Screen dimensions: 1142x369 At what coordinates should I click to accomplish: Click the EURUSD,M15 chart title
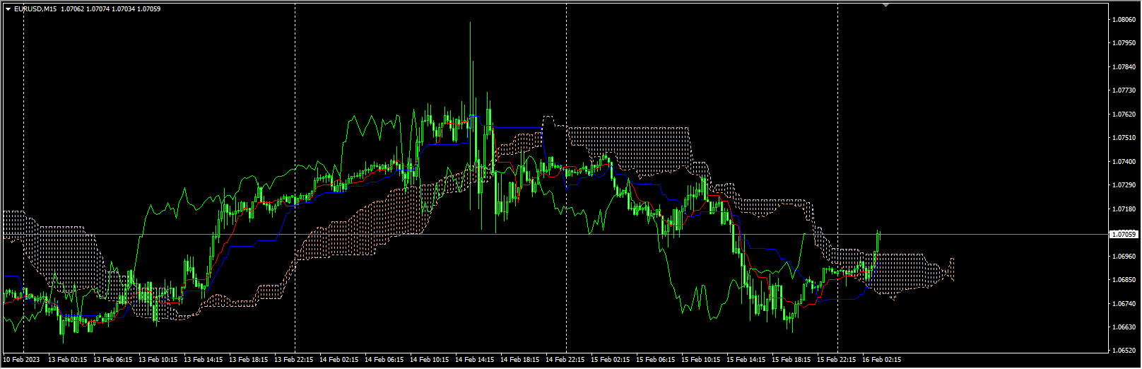coord(35,9)
